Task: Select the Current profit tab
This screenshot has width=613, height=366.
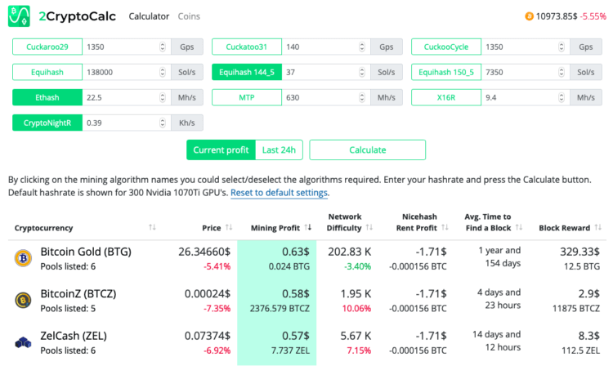Action: (221, 150)
